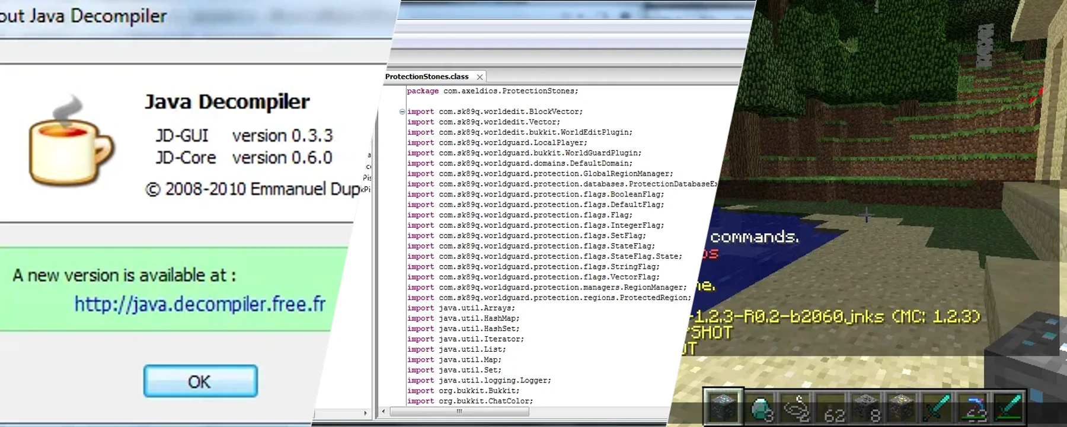Click the Minecraft chat version line 1.2.3-R0.2-b2060jnks
Image resolution: width=1067 pixels, height=427 pixels.
click(x=835, y=316)
